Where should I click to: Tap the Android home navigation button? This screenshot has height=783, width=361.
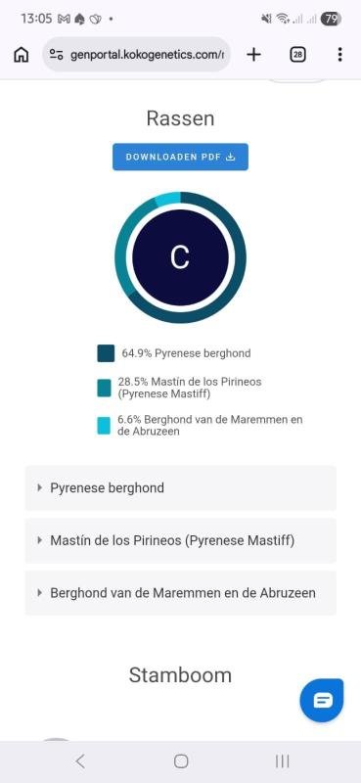tap(181, 761)
